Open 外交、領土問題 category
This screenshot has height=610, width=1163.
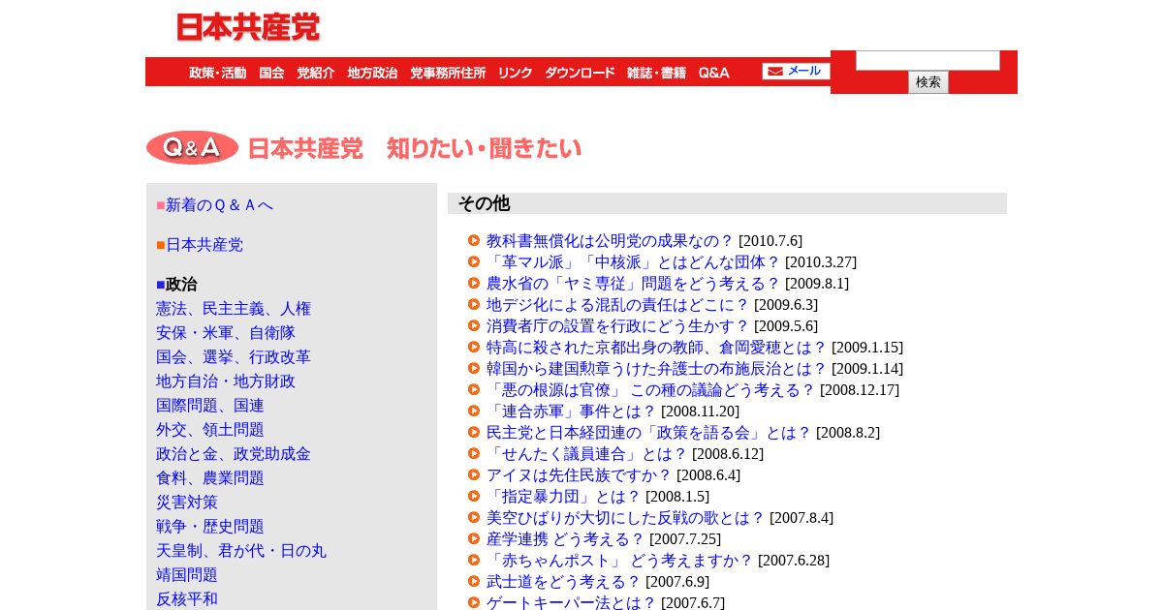[x=210, y=430]
